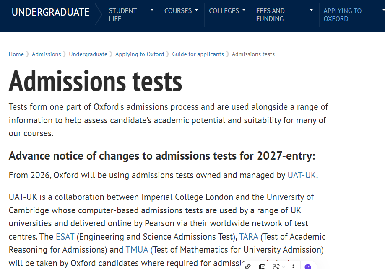Screen dimensions: 385x269
Task: Click the page summary icon in floating toolbar
Action: (262, 266)
